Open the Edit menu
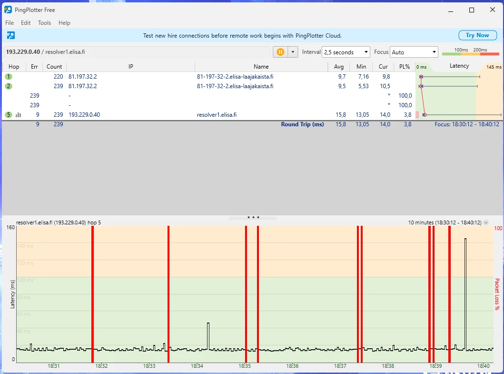The width and height of the screenshot is (504, 374). [x=26, y=23]
